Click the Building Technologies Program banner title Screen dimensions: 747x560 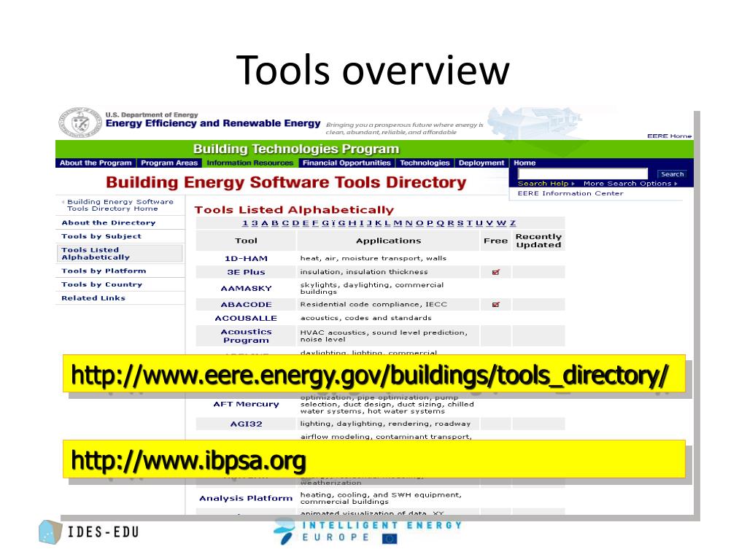(296, 149)
